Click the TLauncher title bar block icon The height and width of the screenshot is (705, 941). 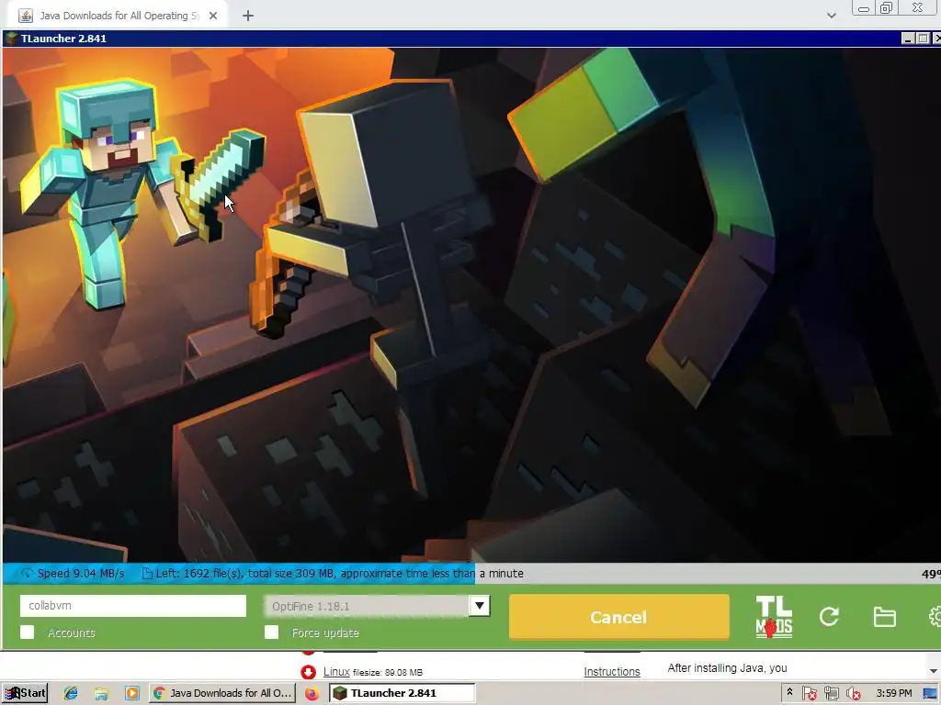[11, 39]
